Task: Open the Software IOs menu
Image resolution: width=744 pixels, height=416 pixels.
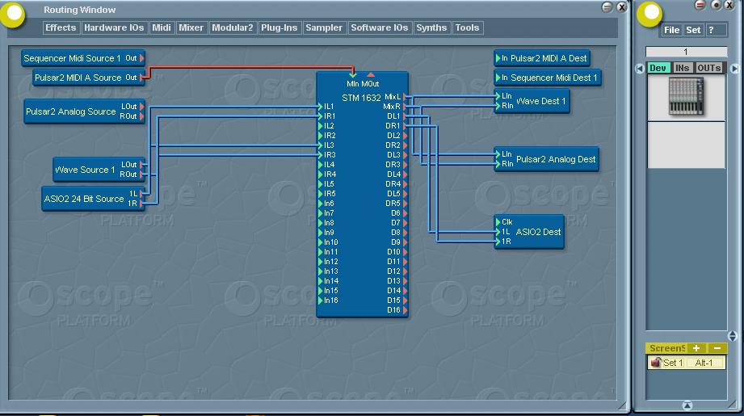Action: (x=379, y=27)
